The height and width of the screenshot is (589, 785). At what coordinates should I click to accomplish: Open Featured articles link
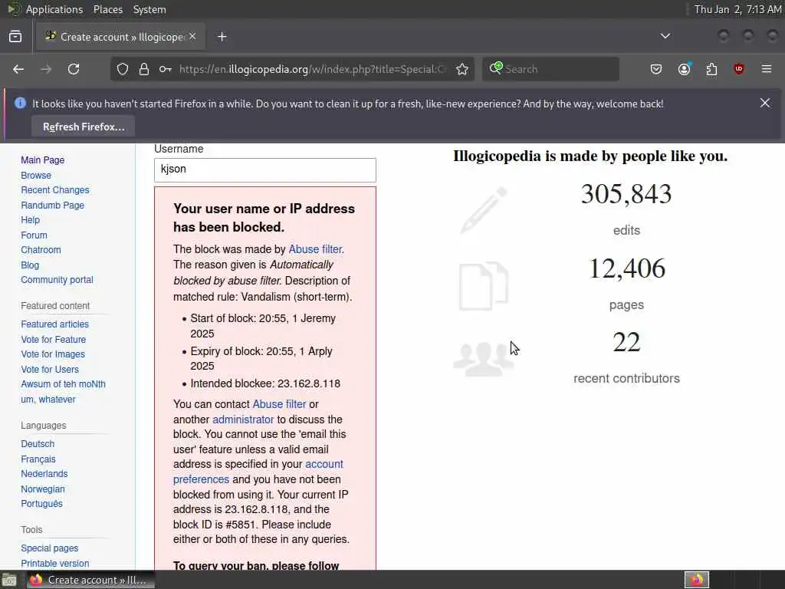coord(54,324)
